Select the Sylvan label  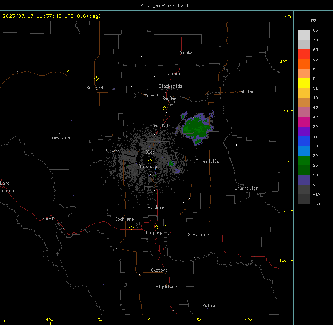click(x=151, y=95)
